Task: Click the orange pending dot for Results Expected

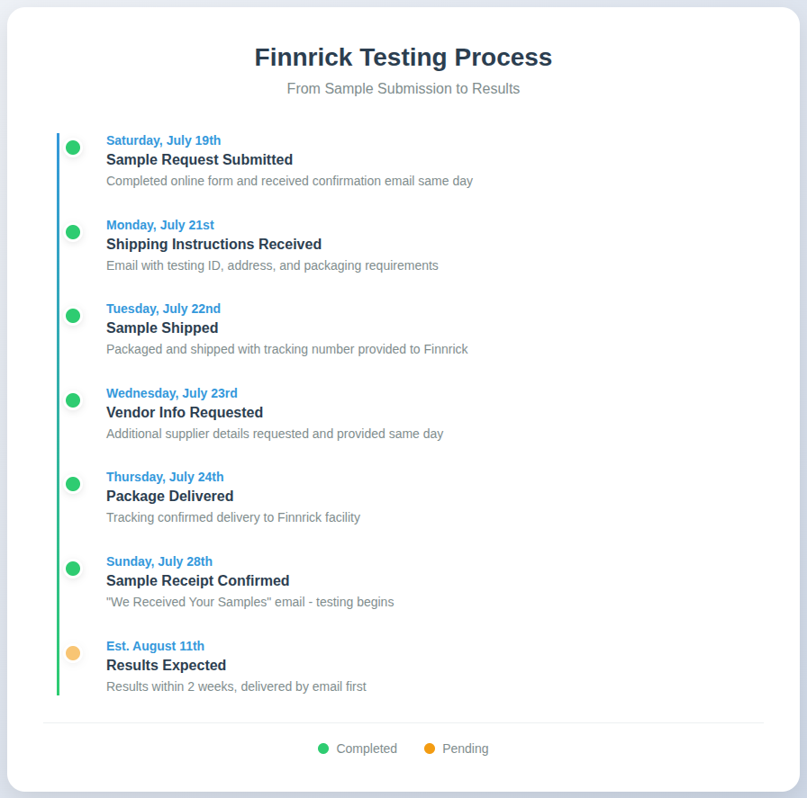Action: 73,652
